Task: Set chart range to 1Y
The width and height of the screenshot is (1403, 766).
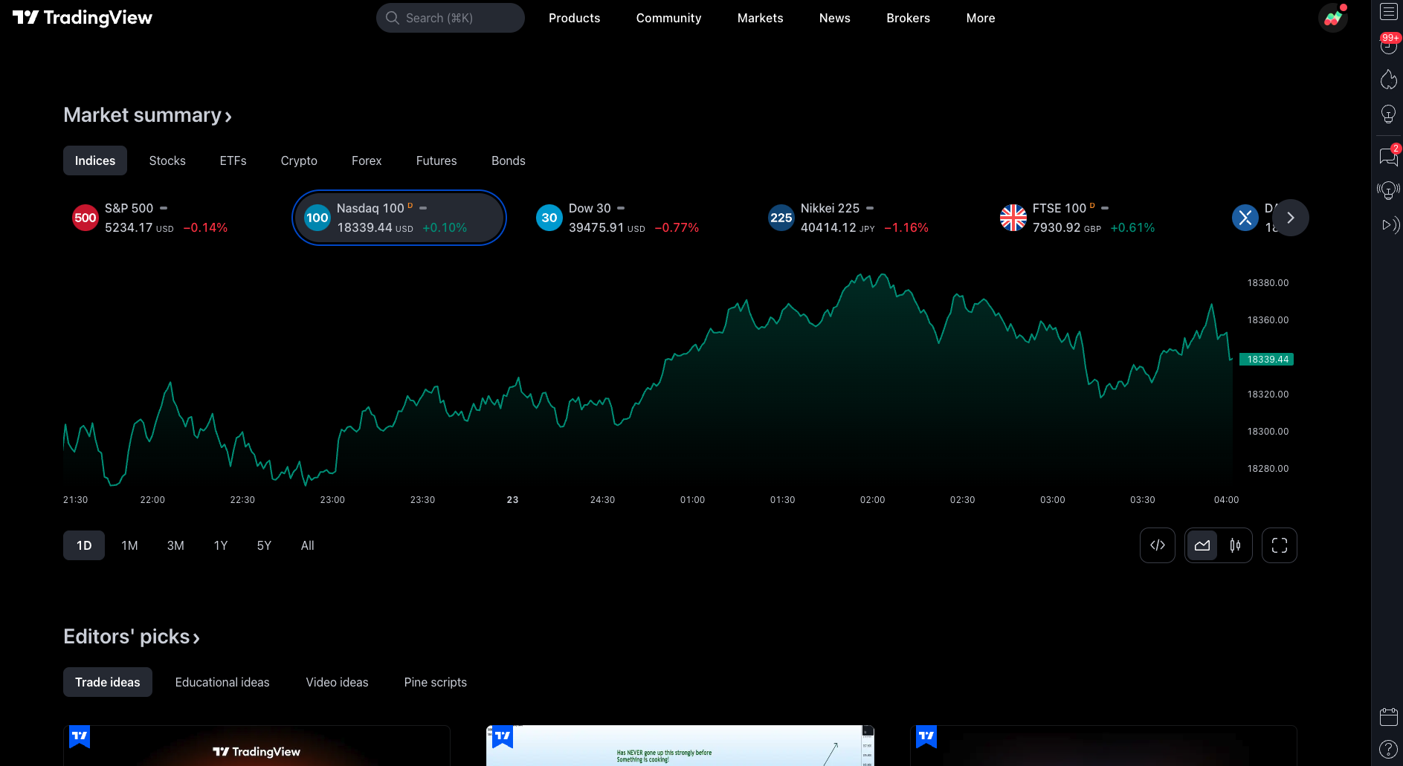Action: pos(221,545)
